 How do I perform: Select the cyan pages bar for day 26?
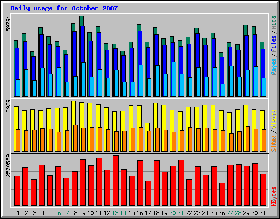[223, 90]
